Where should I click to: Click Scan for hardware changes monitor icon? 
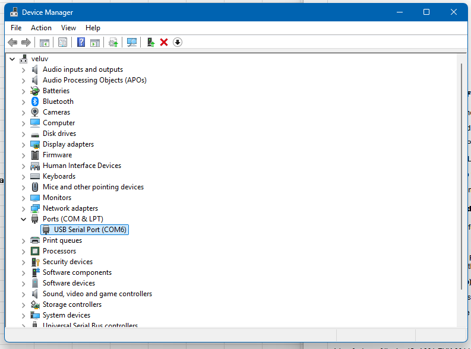point(132,42)
